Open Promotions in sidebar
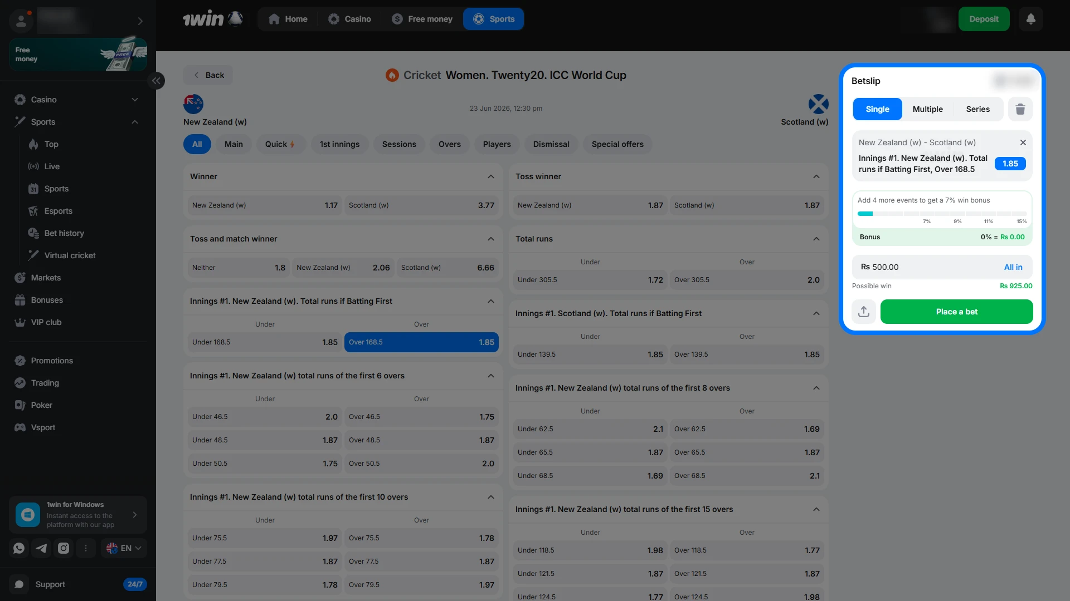This screenshot has width=1070, height=601. [x=52, y=361]
